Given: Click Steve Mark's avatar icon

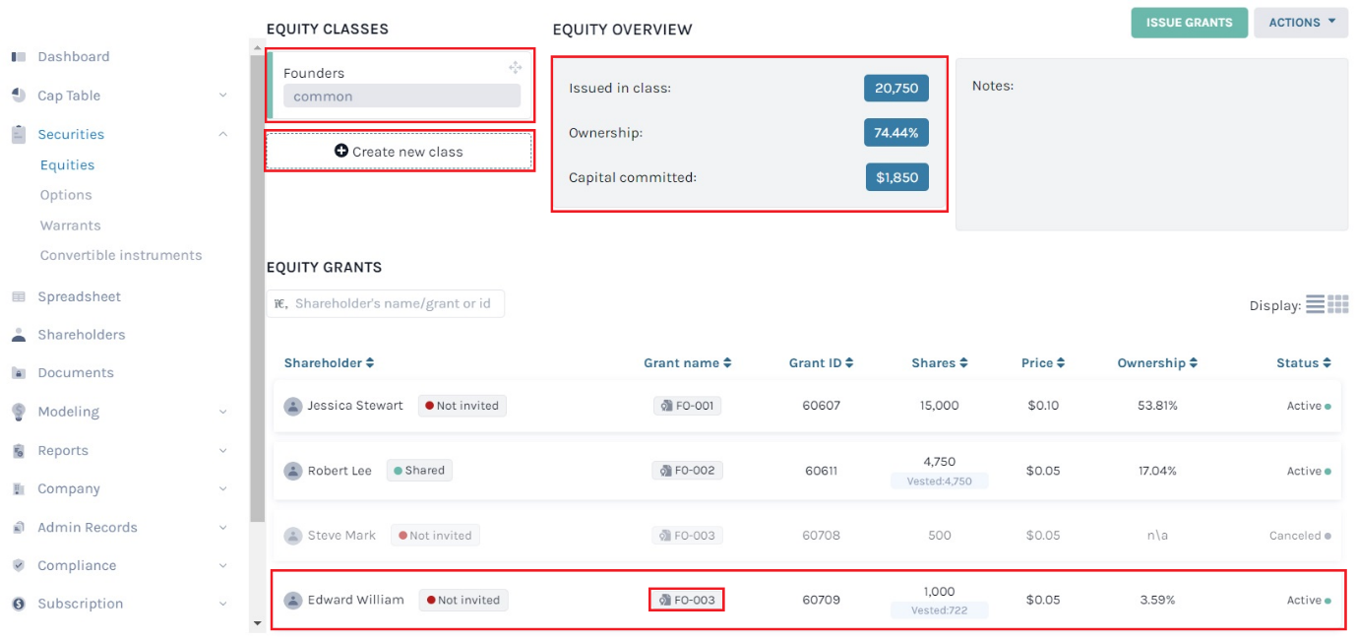Looking at the screenshot, I should (293, 536).
